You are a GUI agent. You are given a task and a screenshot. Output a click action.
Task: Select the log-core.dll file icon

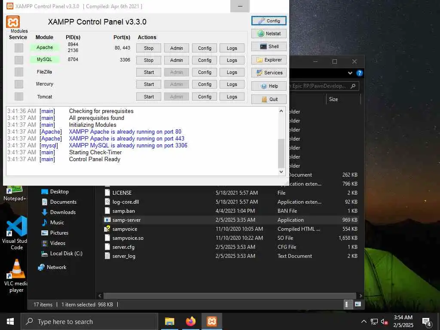tap(107, 202)
